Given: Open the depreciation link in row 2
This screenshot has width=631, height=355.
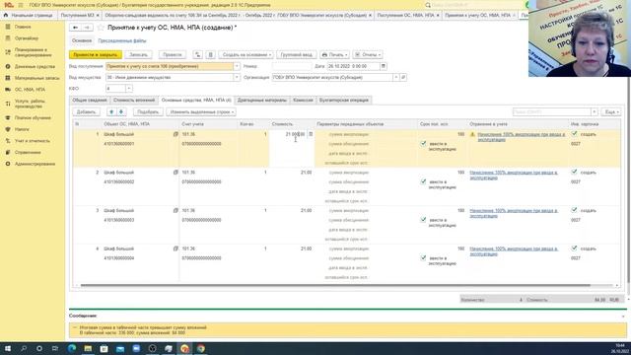Looking at the screenshot, I should click(x=514, y=175).
